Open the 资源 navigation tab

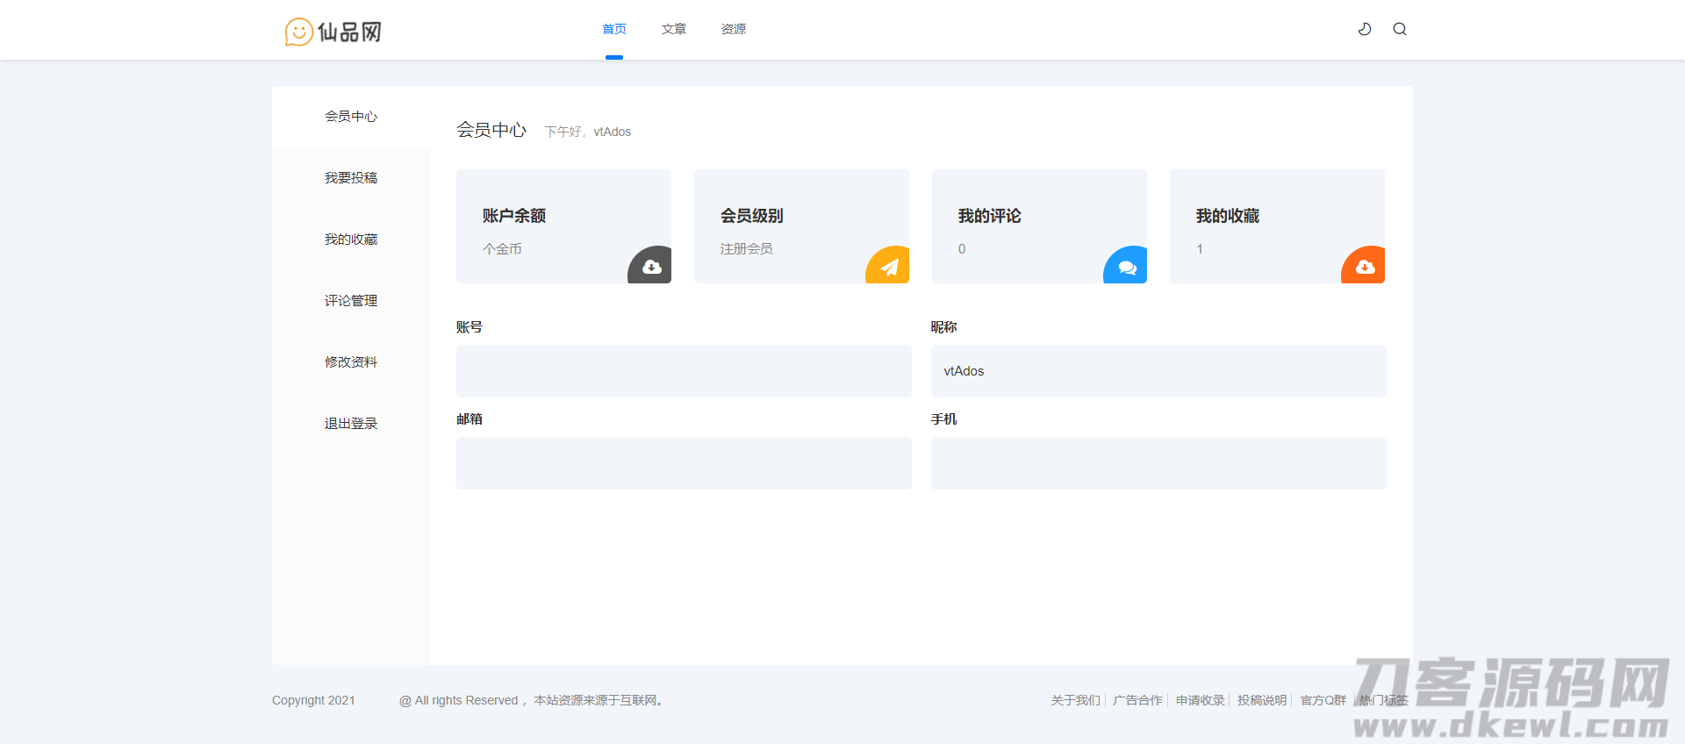[x=734, y=29]
